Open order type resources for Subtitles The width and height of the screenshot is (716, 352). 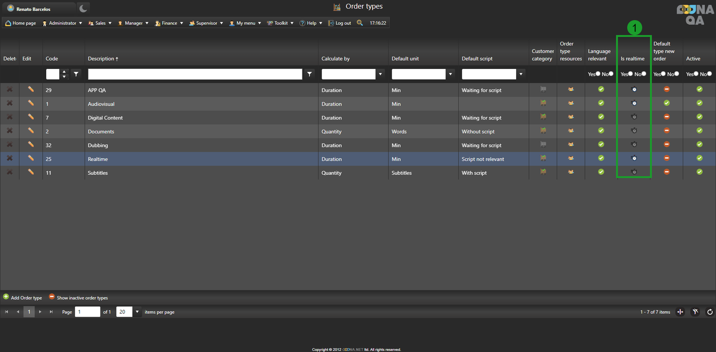[x=571, y=172]
